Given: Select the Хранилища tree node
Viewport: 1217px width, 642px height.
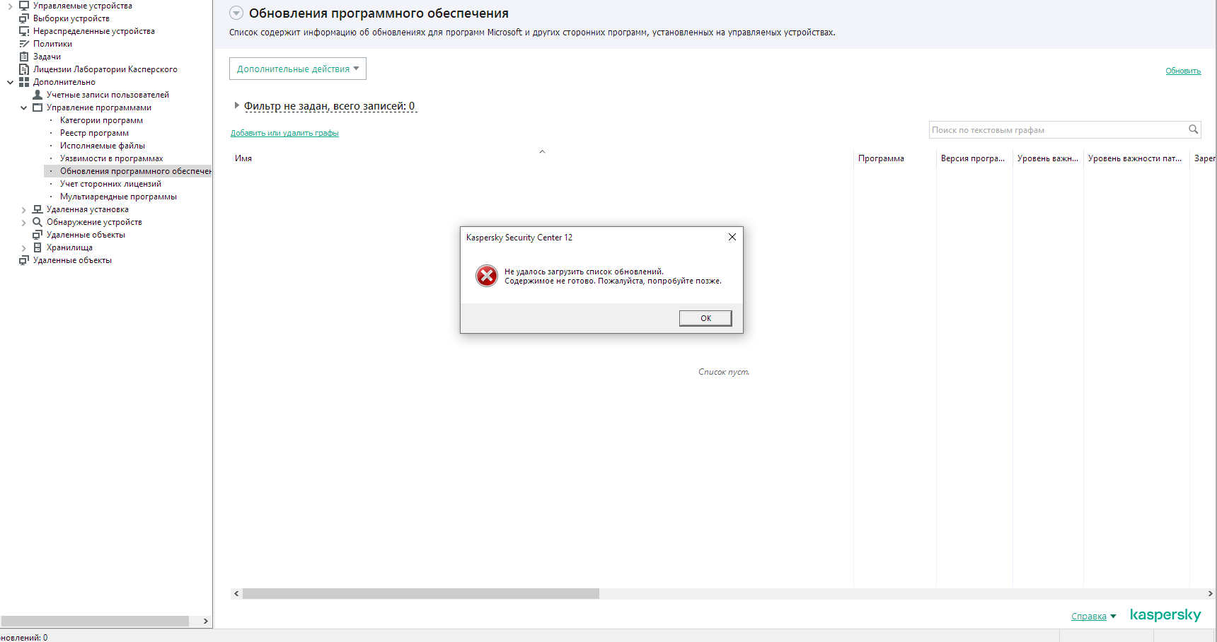Looking at the screenshot, I should click(69, 247).
